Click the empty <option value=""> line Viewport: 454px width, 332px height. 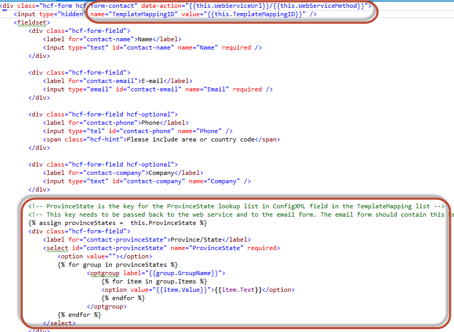[x=105, y=256]
